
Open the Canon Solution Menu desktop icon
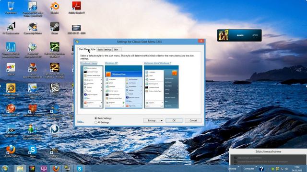[x=33, y=91]
